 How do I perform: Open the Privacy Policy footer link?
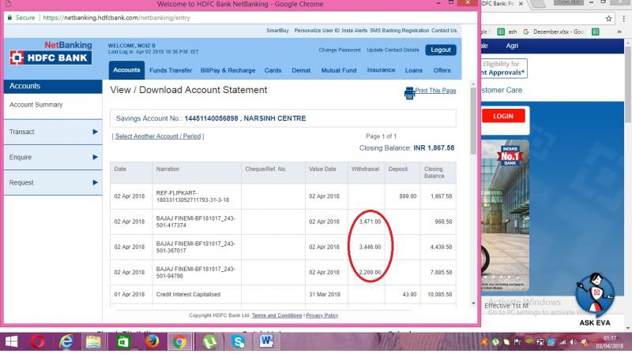tap(322, 315)
